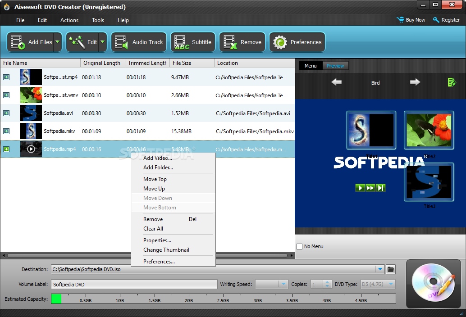Open the Actions menu
This screenshot has width=466, height=317.
click(x=69, y=20)
